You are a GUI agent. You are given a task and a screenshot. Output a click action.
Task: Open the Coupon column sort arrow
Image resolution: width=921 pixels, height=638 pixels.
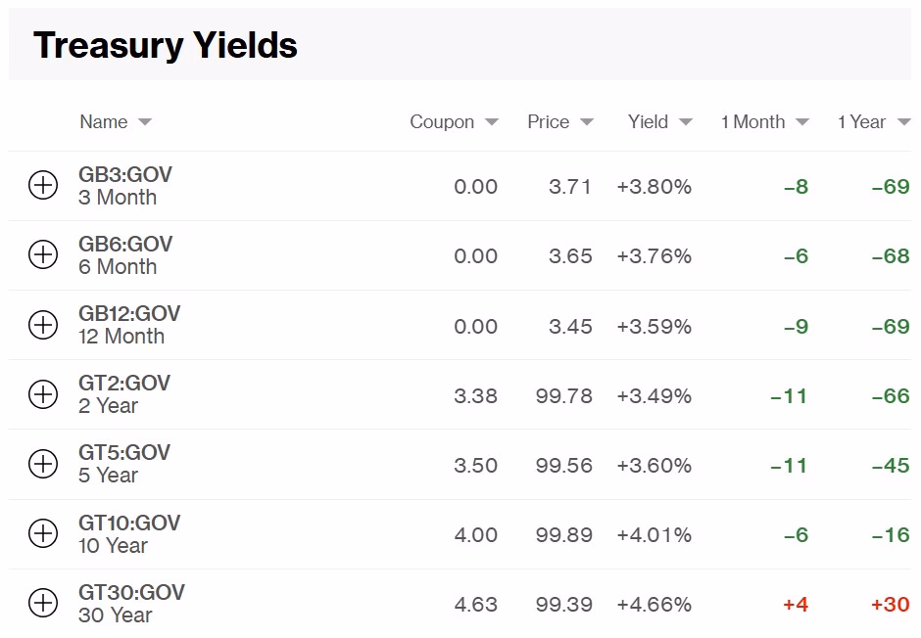pos(492,122)
